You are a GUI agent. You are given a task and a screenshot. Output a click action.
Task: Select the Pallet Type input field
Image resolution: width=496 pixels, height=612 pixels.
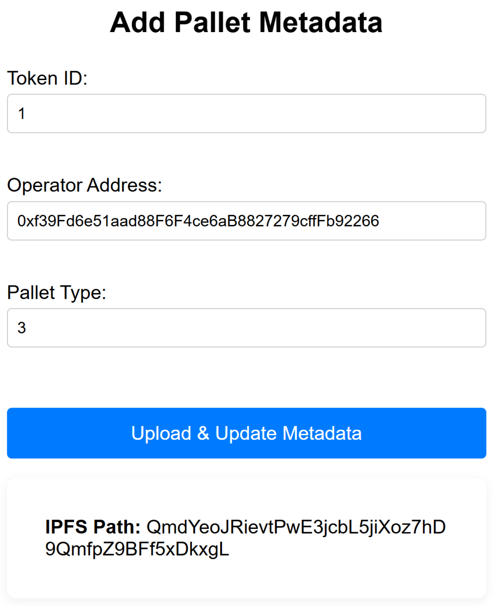246,328
